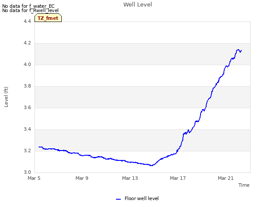276x207 pixels.
Task: Click the peak of the blue curve
Action: click(238, 50)
